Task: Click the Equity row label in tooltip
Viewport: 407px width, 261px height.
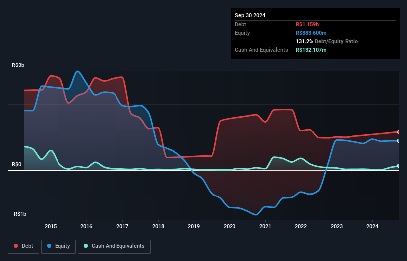Action: click(242, 33)
